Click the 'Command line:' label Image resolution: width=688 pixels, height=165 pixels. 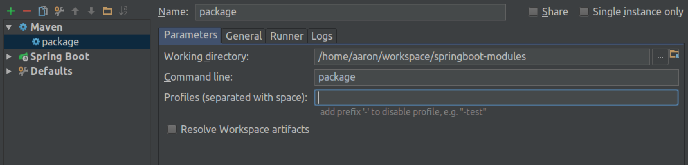pyautogui.click(x=198, y=77)
